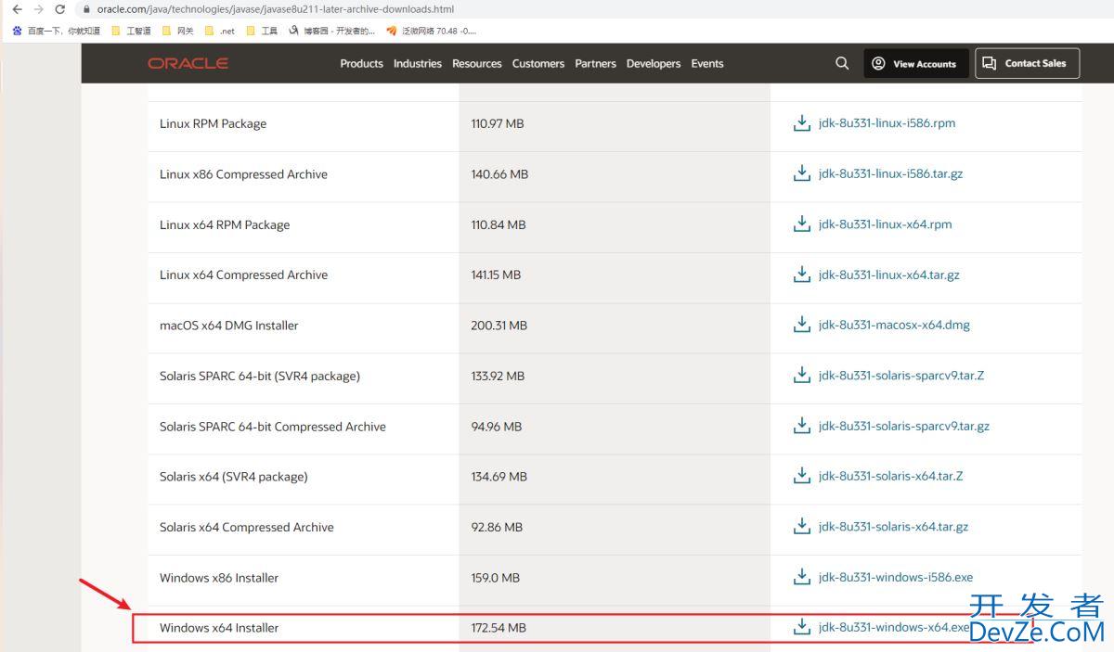Click download icon for jdk-8u331-linux-i586.rpm

802,123
